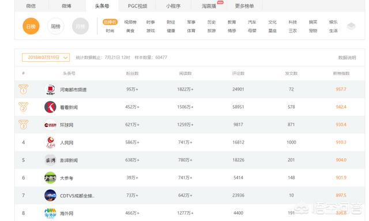This screenshot has height=221, width=369.
Task: Select the 文化 category
Action: click(272, 22)
